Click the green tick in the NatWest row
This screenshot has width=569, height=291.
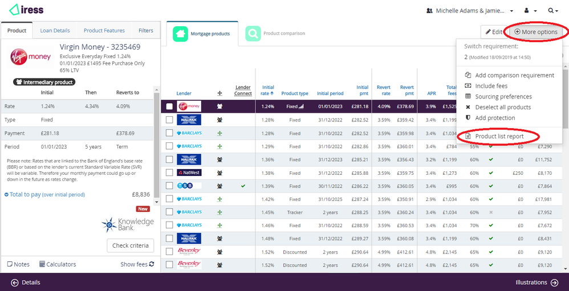click(x=491, y=173)
